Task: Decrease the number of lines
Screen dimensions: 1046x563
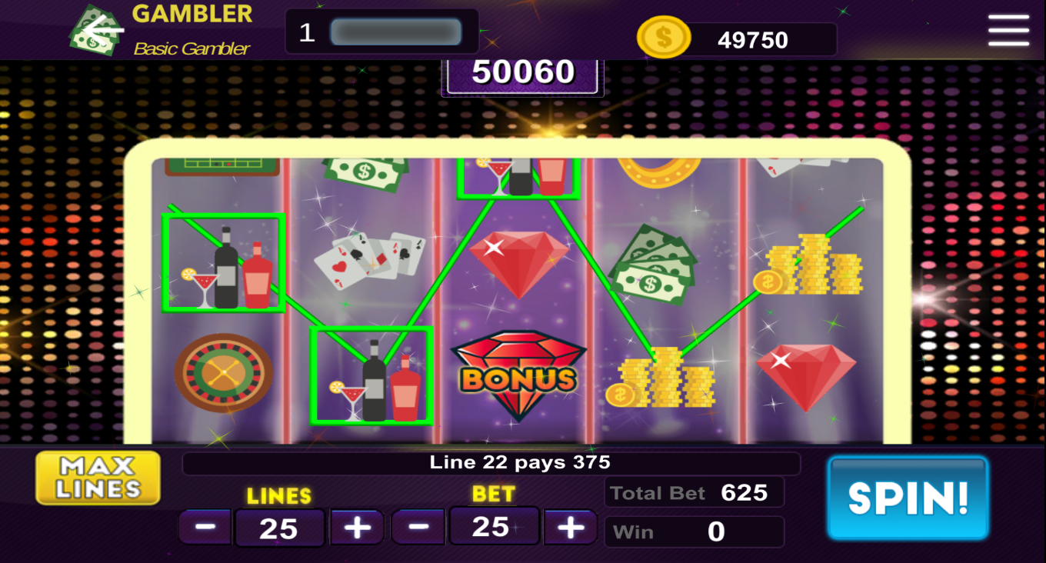Action: click(205, 528)
